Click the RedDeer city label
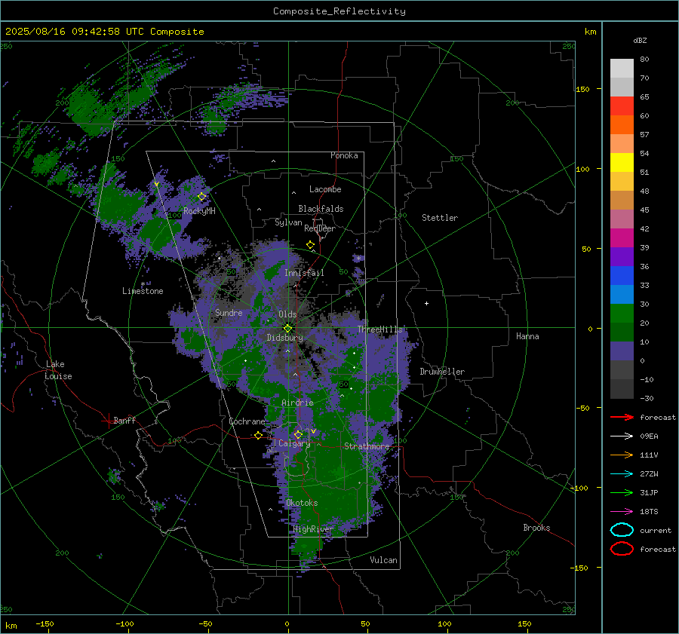 320,228
